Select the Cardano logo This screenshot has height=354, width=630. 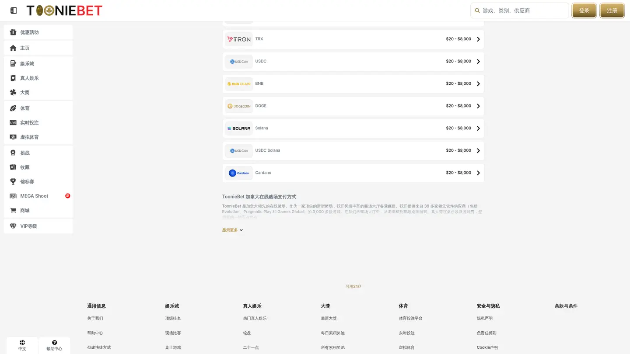coord(239,173)
